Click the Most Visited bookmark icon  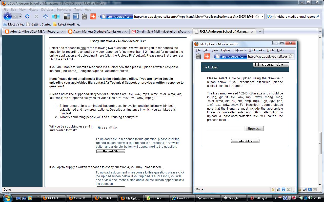point(5,24)
